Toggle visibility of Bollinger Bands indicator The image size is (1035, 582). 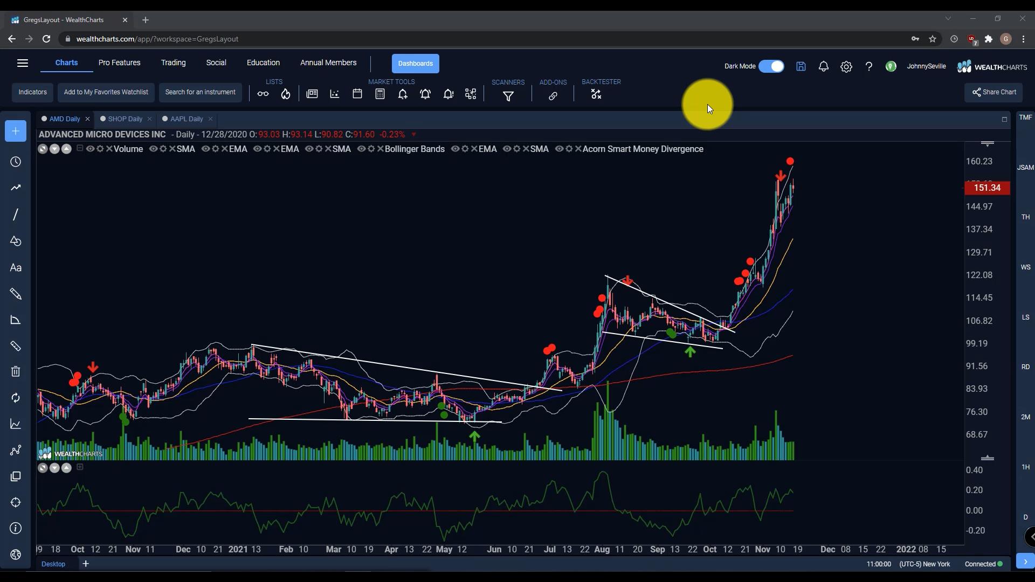click(x=362, y=149)
